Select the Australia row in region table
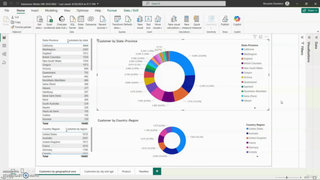 click(x=65, y=138)
